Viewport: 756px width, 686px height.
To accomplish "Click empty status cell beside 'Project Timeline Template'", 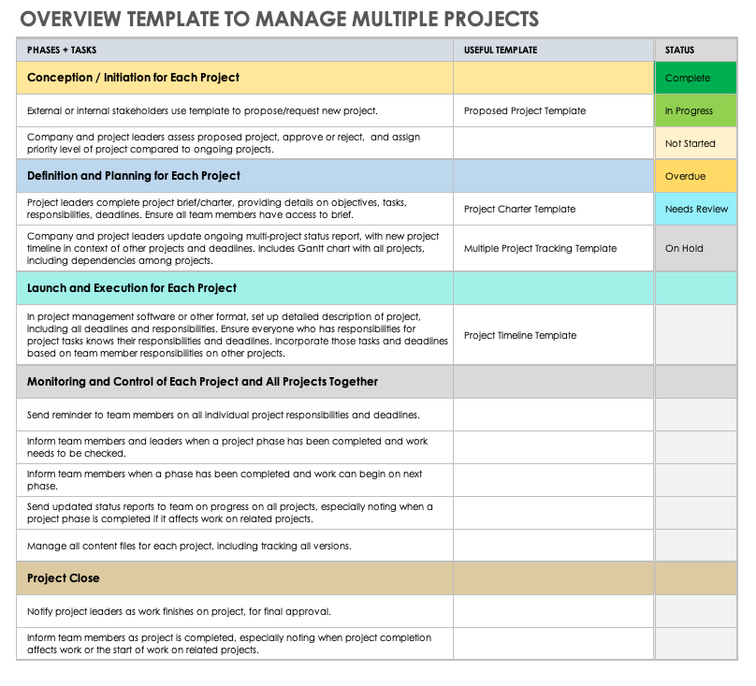I will pos(696,335).
